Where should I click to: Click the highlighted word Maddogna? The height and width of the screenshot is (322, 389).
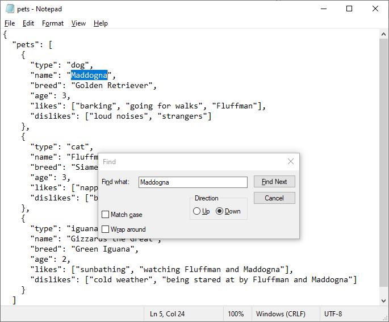(89, 75)
